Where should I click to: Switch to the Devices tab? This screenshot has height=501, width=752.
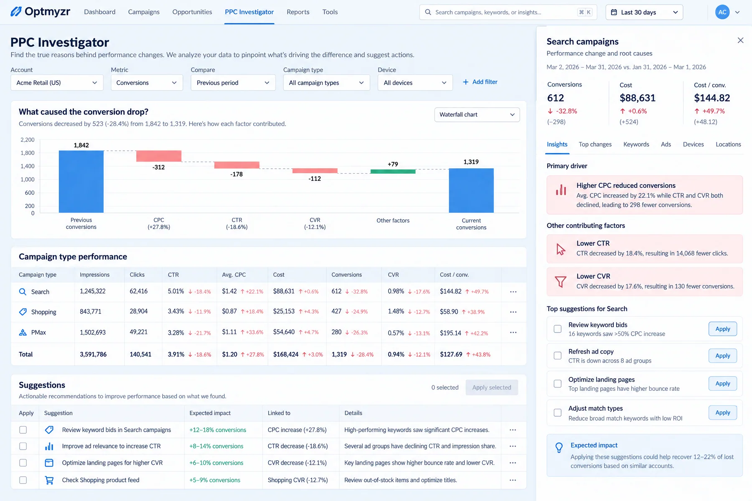(x=693, y=144)
